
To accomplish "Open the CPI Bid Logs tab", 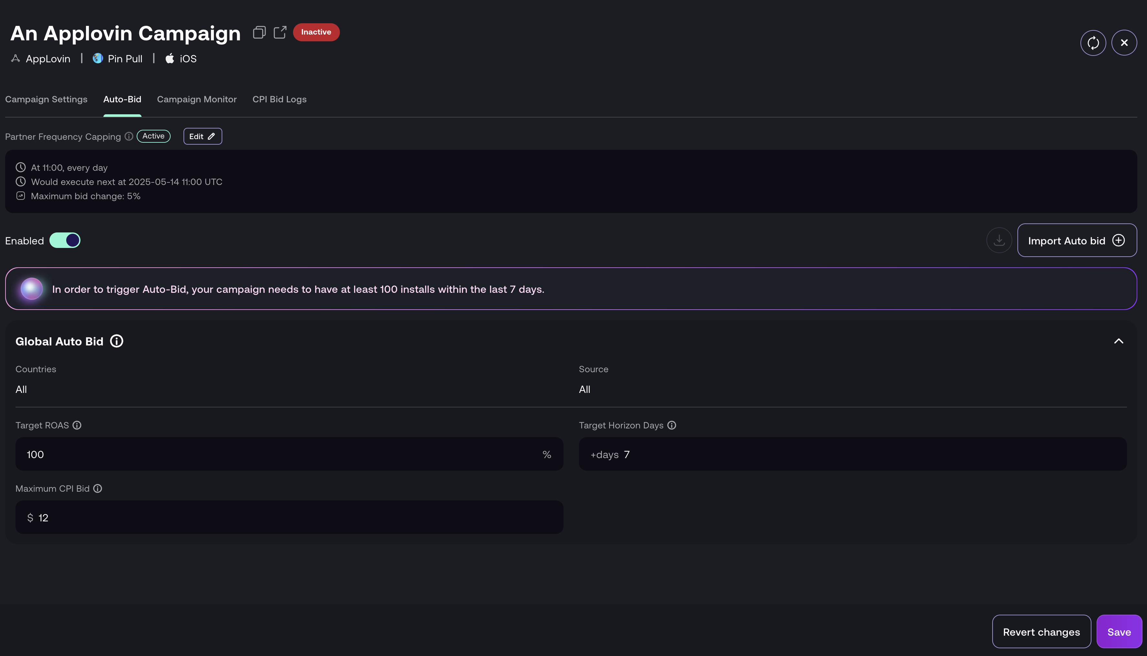I will pyautogui.click(x=279, y=99).
